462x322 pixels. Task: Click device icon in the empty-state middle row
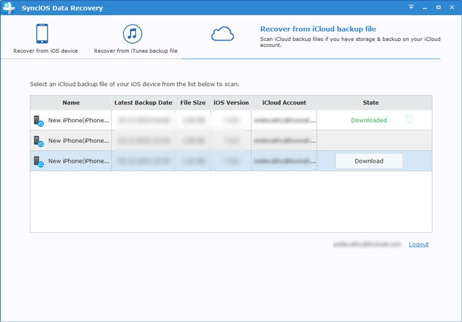coord(38,141)
